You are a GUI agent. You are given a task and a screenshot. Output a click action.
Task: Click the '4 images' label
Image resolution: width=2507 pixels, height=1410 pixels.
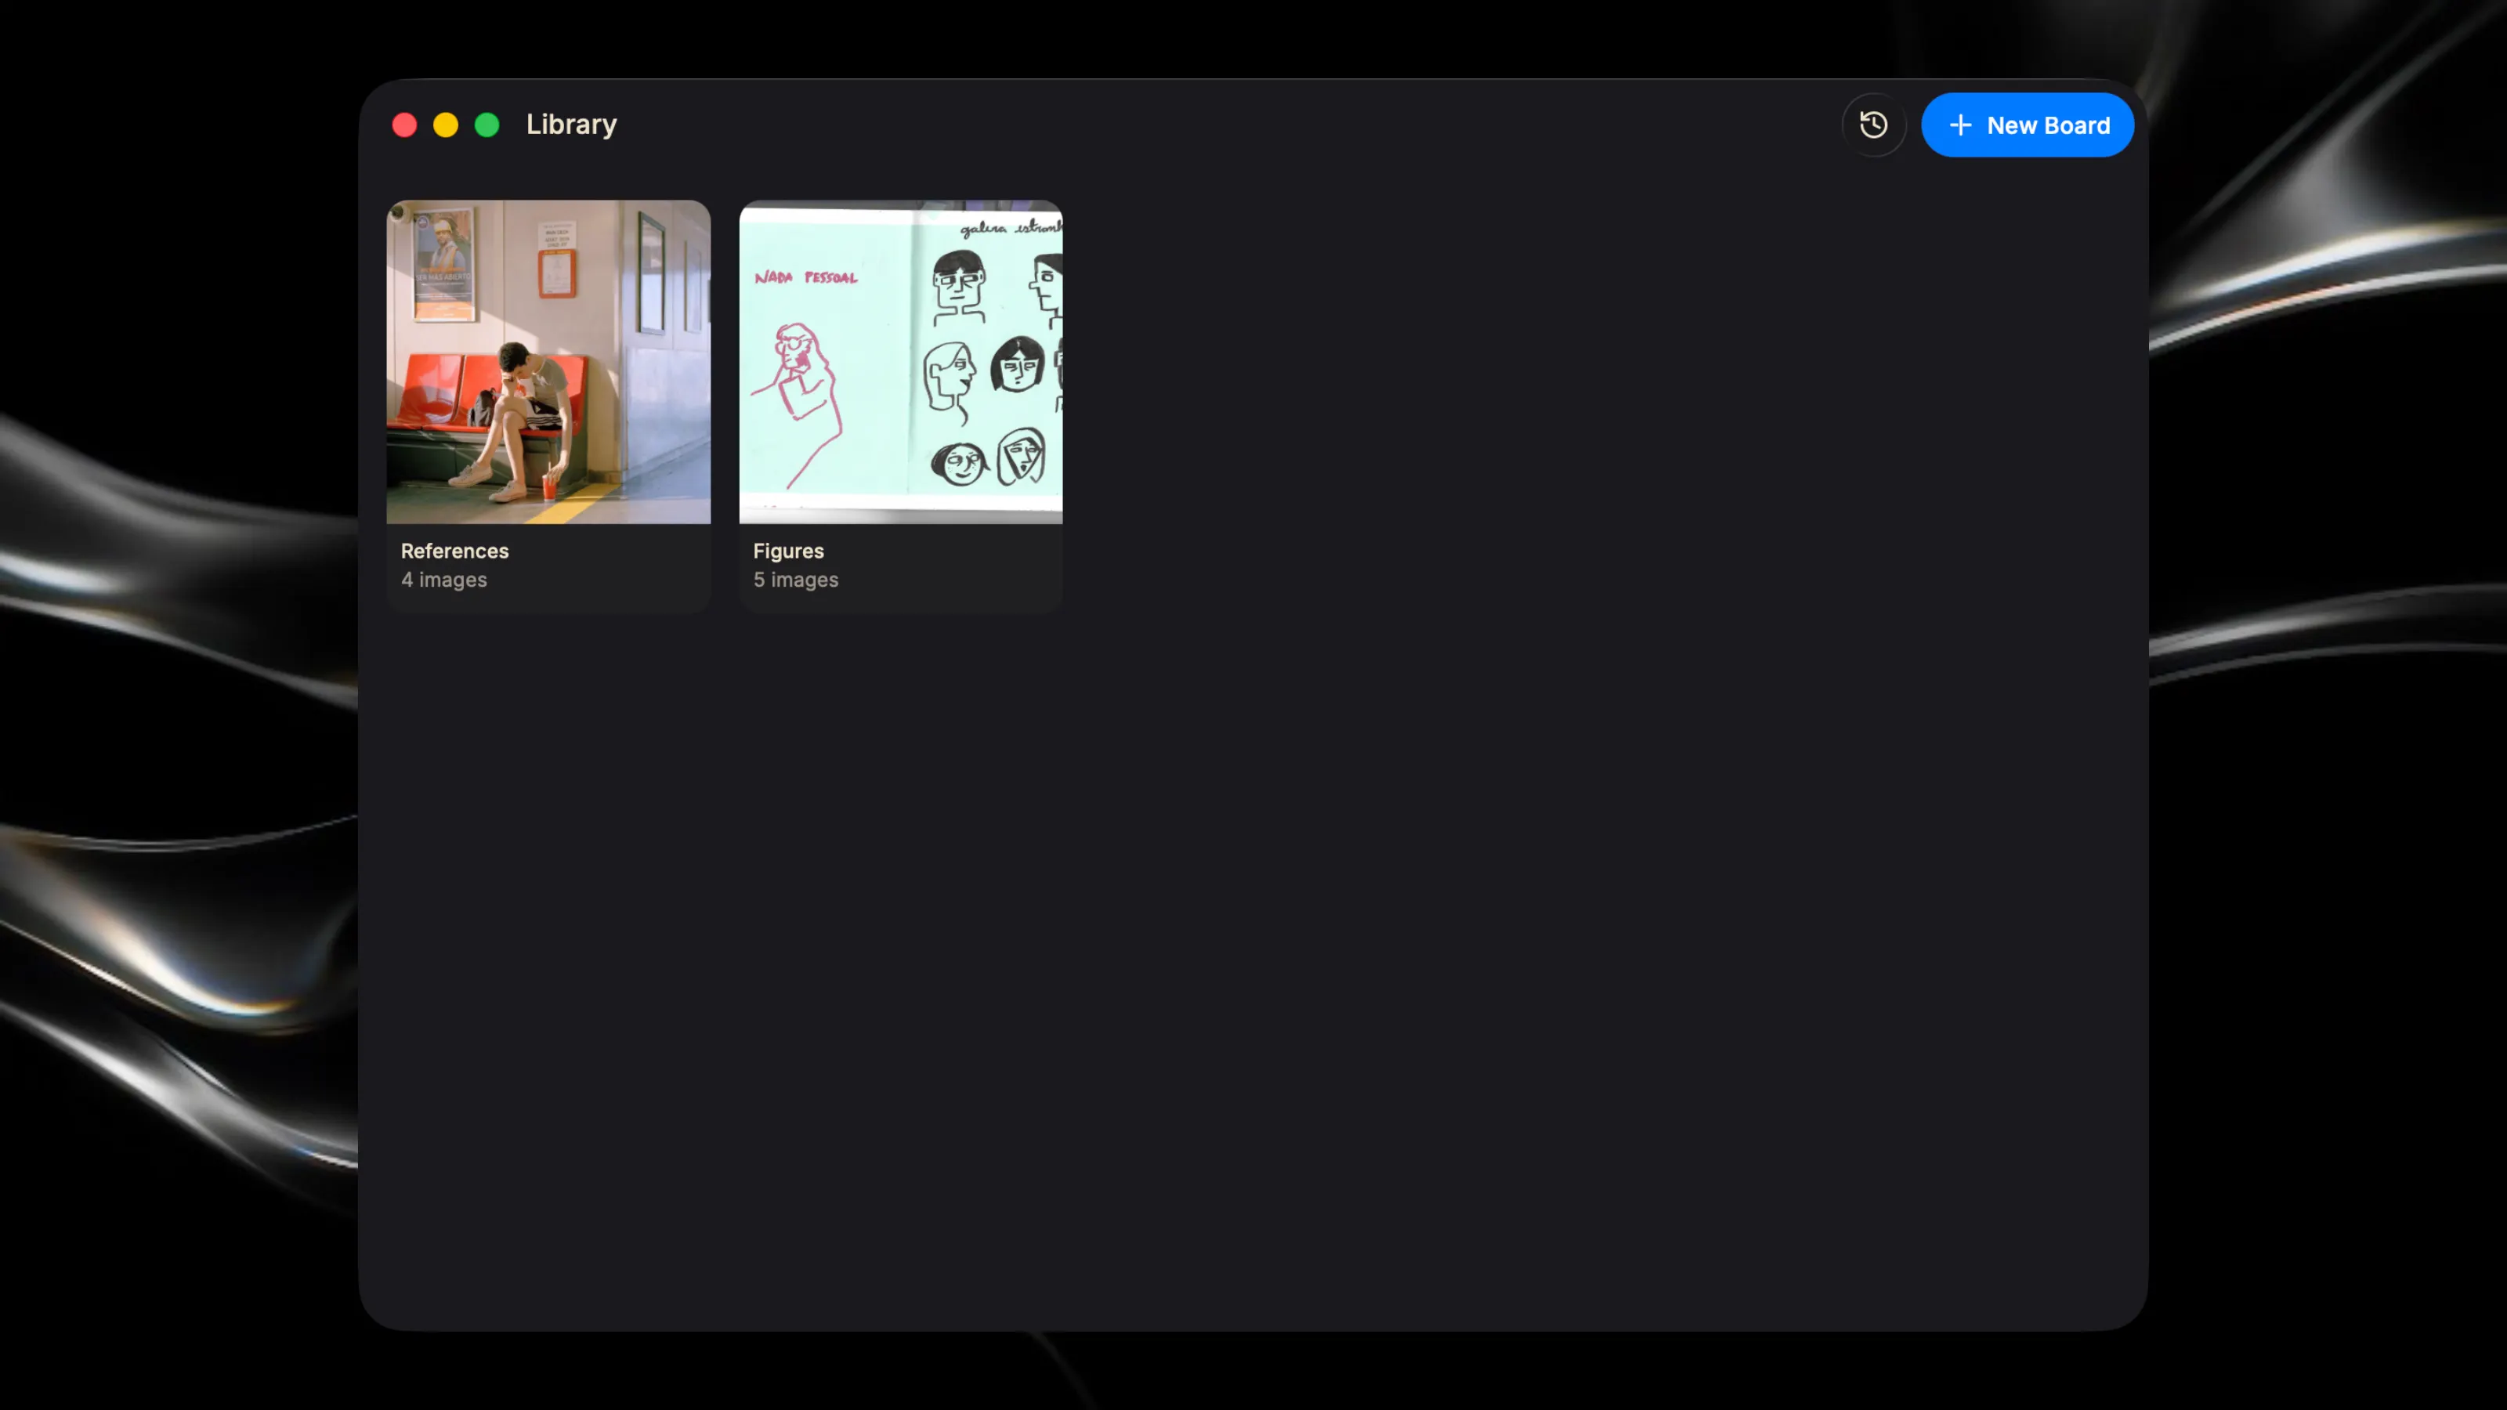[x=443, y=580]
